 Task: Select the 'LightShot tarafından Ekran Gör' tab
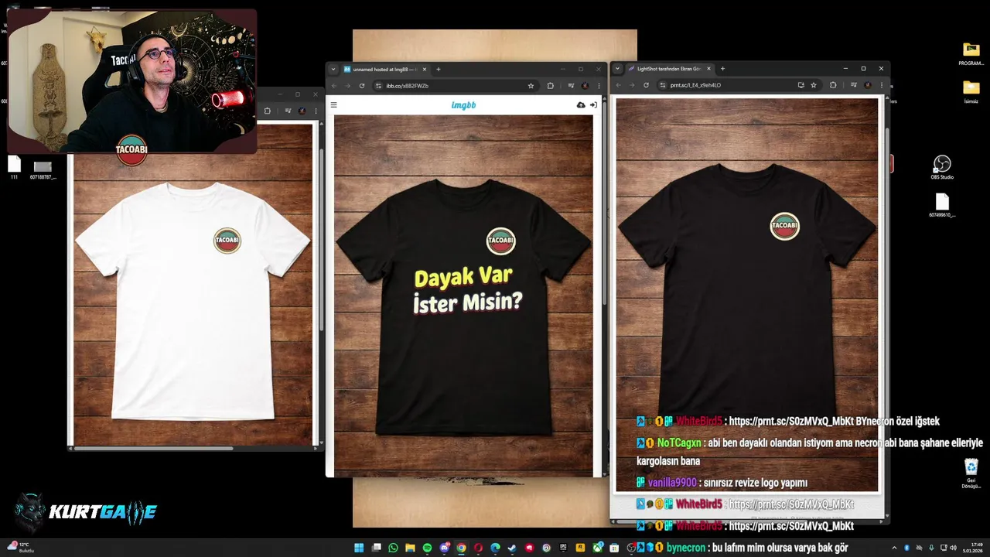(669, 68)
